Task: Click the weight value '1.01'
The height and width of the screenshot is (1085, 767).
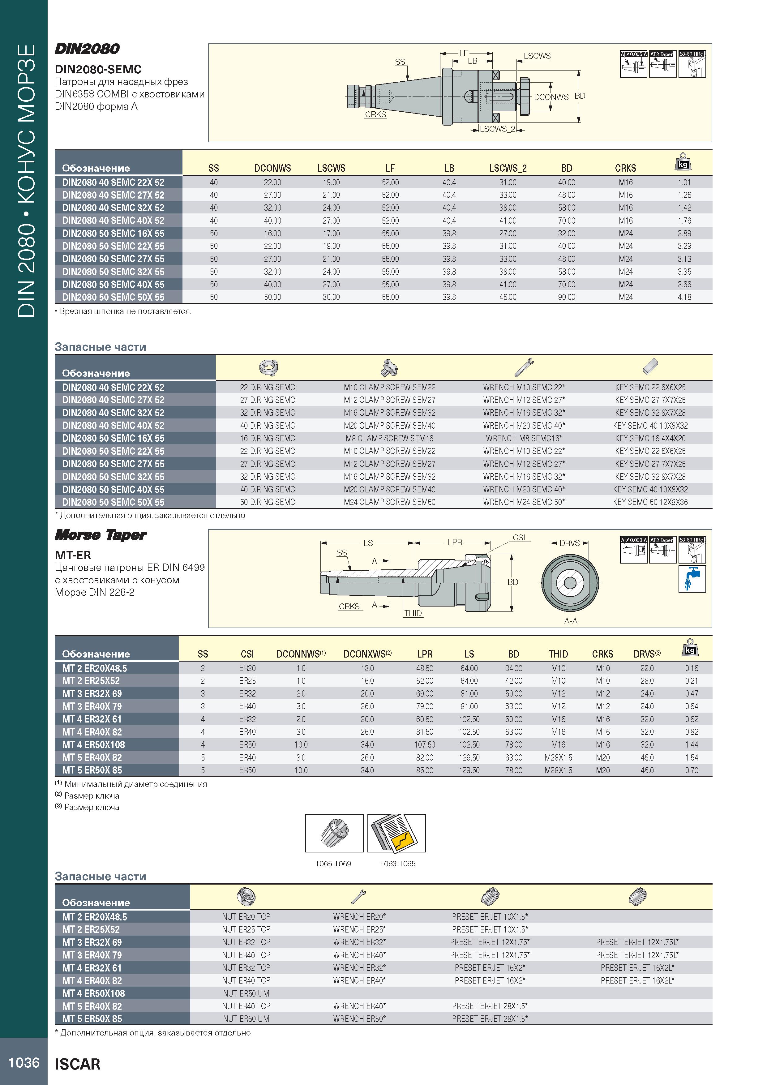Action: tap(684, 182)
